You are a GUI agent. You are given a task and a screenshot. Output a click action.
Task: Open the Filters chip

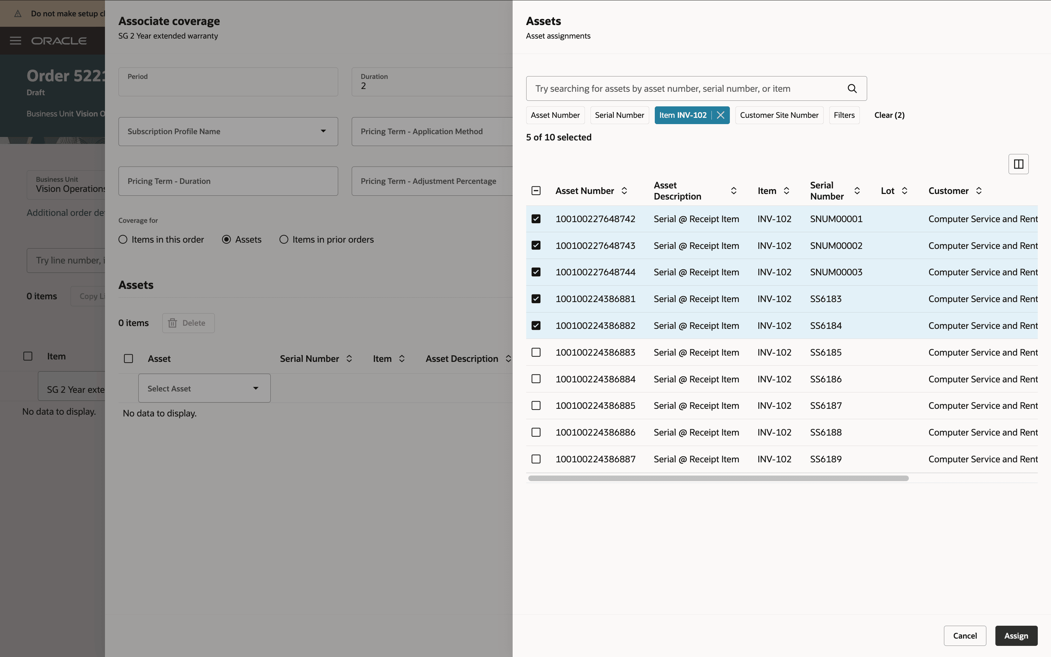pyautogui.click(x=844, y=115)
